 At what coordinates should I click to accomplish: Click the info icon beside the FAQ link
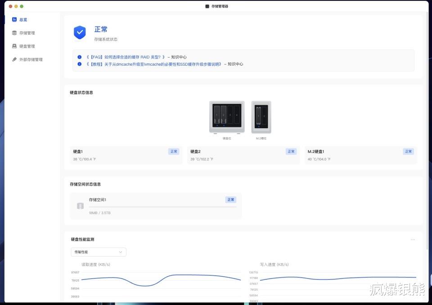(x=79, y=57)
